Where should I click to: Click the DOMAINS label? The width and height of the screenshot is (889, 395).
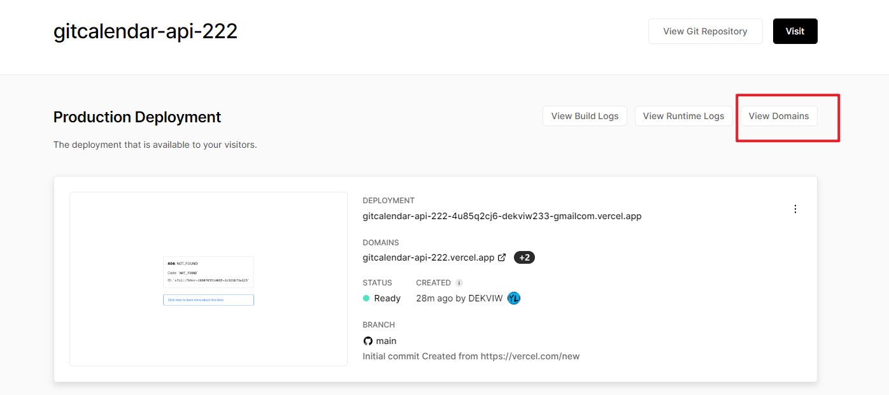coord(381,243)
